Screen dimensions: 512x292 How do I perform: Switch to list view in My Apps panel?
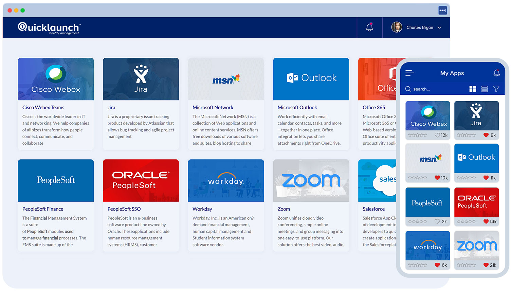(x=484, y=89)
